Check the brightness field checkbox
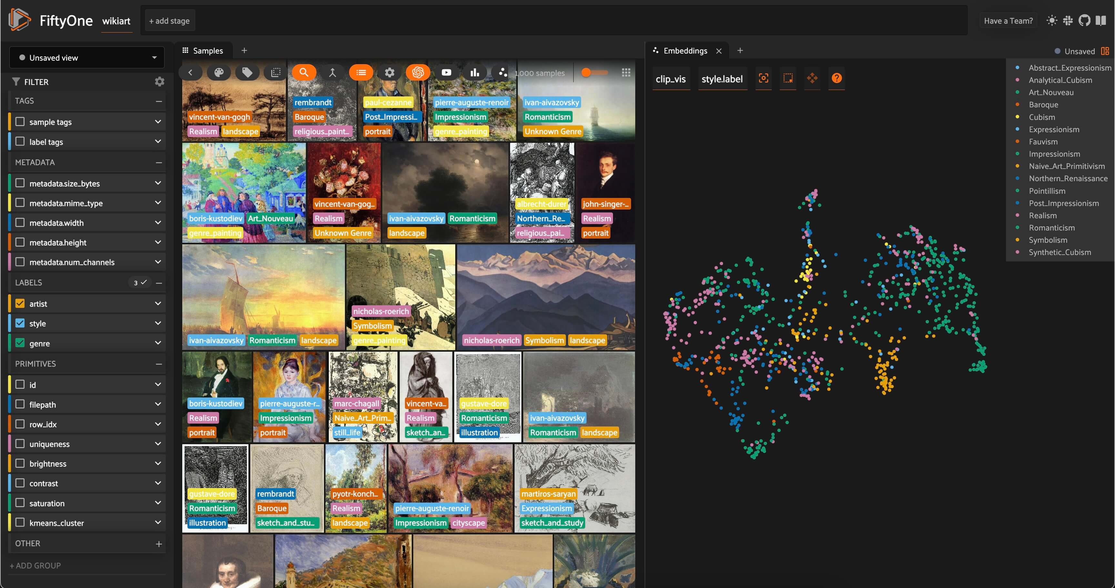 20,464
